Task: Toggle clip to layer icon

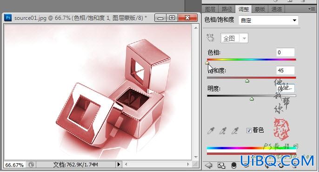Action: 234,166
